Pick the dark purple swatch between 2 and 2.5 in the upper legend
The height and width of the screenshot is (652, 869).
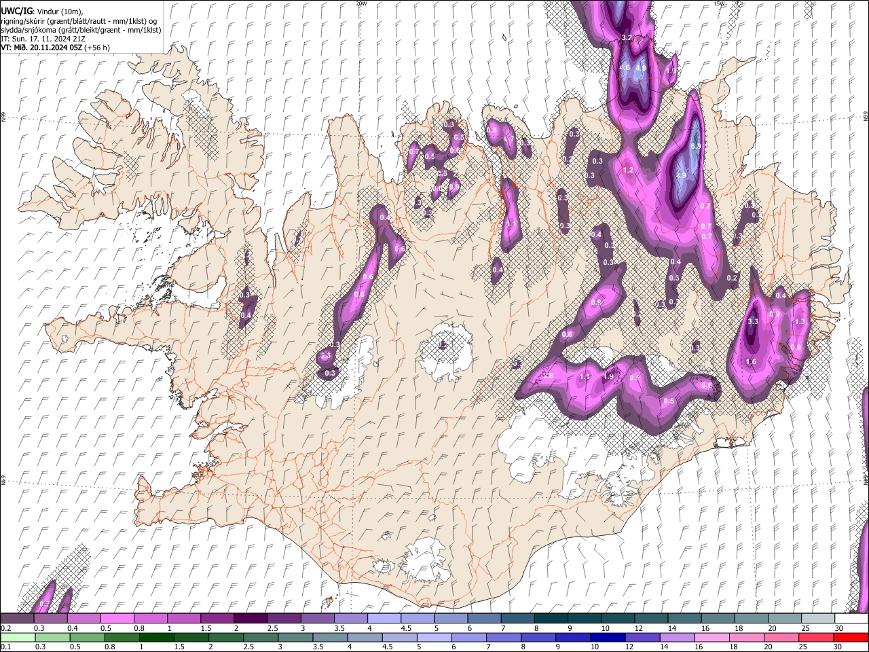tap(251, 619)
